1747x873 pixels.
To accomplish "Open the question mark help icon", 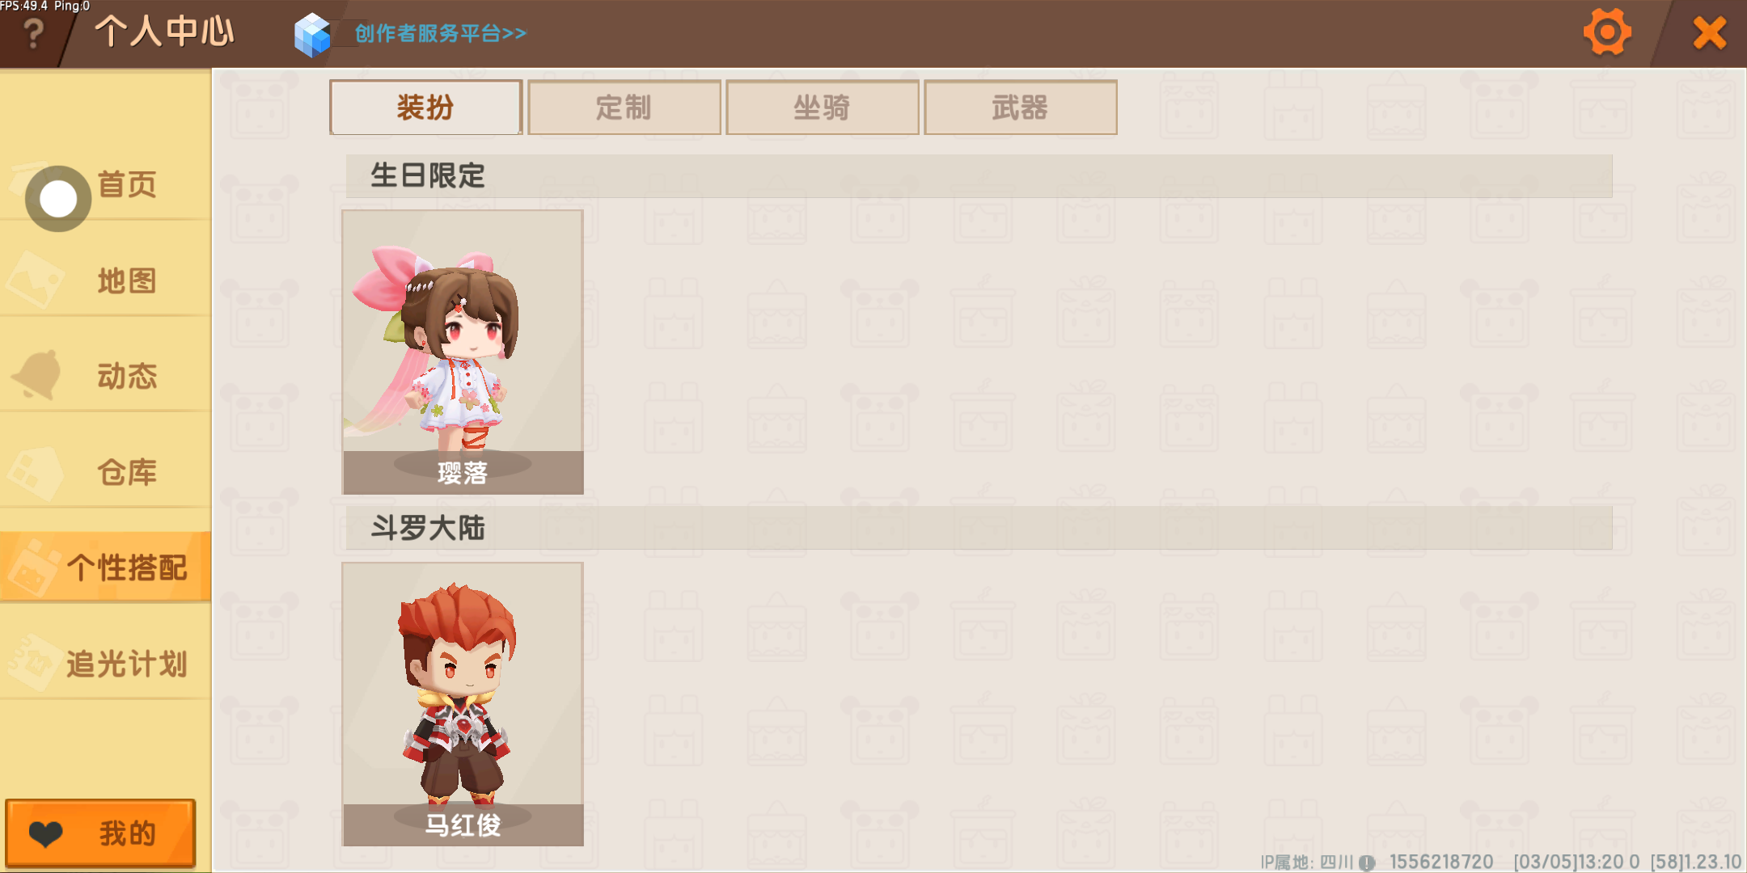I will 33,34.
